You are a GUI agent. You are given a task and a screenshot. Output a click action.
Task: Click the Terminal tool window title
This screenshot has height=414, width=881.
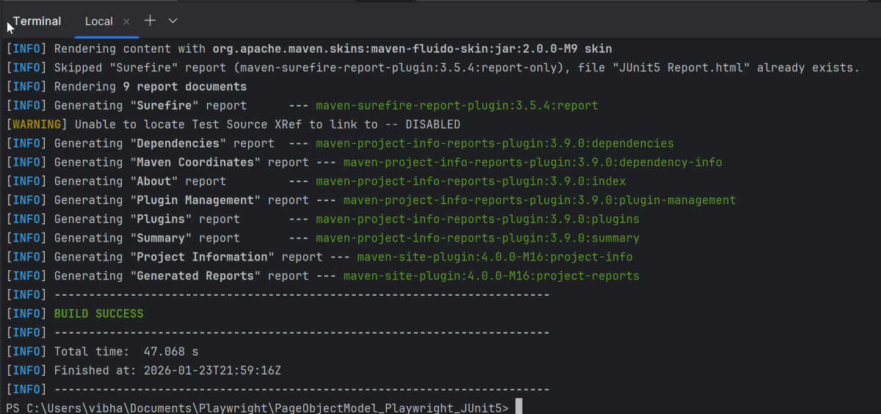[x=37, y=21]
